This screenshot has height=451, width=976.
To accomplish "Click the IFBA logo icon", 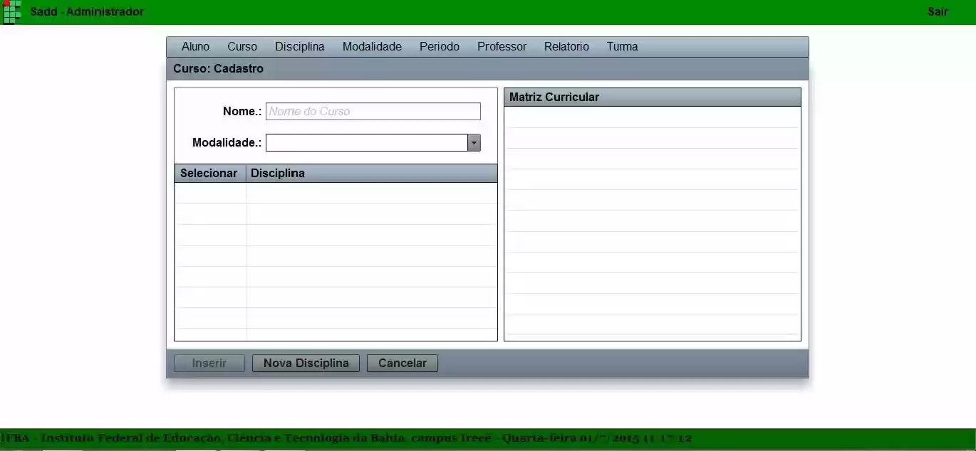I will (x=11, y=11).
